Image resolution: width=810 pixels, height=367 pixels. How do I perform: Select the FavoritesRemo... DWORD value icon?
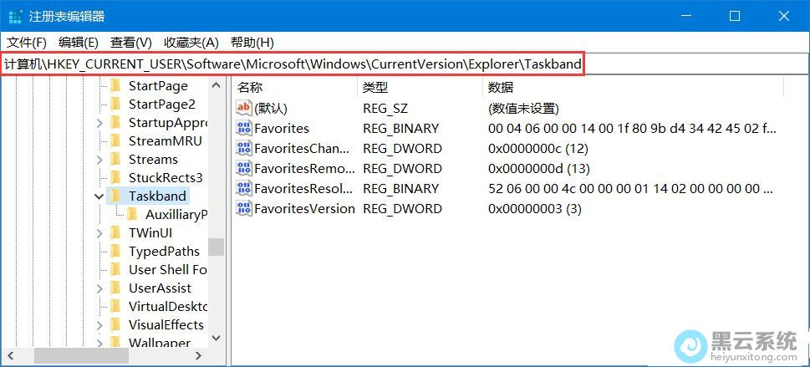click(x=244, y=168)
